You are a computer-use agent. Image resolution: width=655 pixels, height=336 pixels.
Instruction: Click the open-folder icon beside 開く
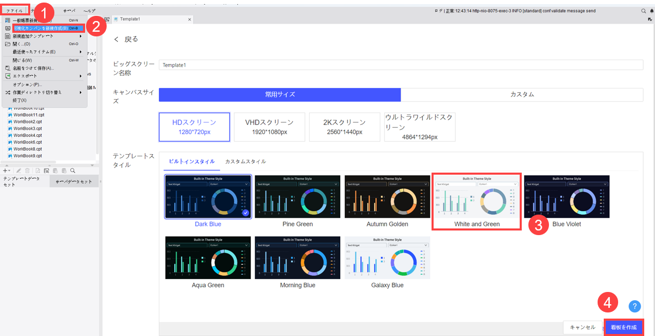[8, 44]
